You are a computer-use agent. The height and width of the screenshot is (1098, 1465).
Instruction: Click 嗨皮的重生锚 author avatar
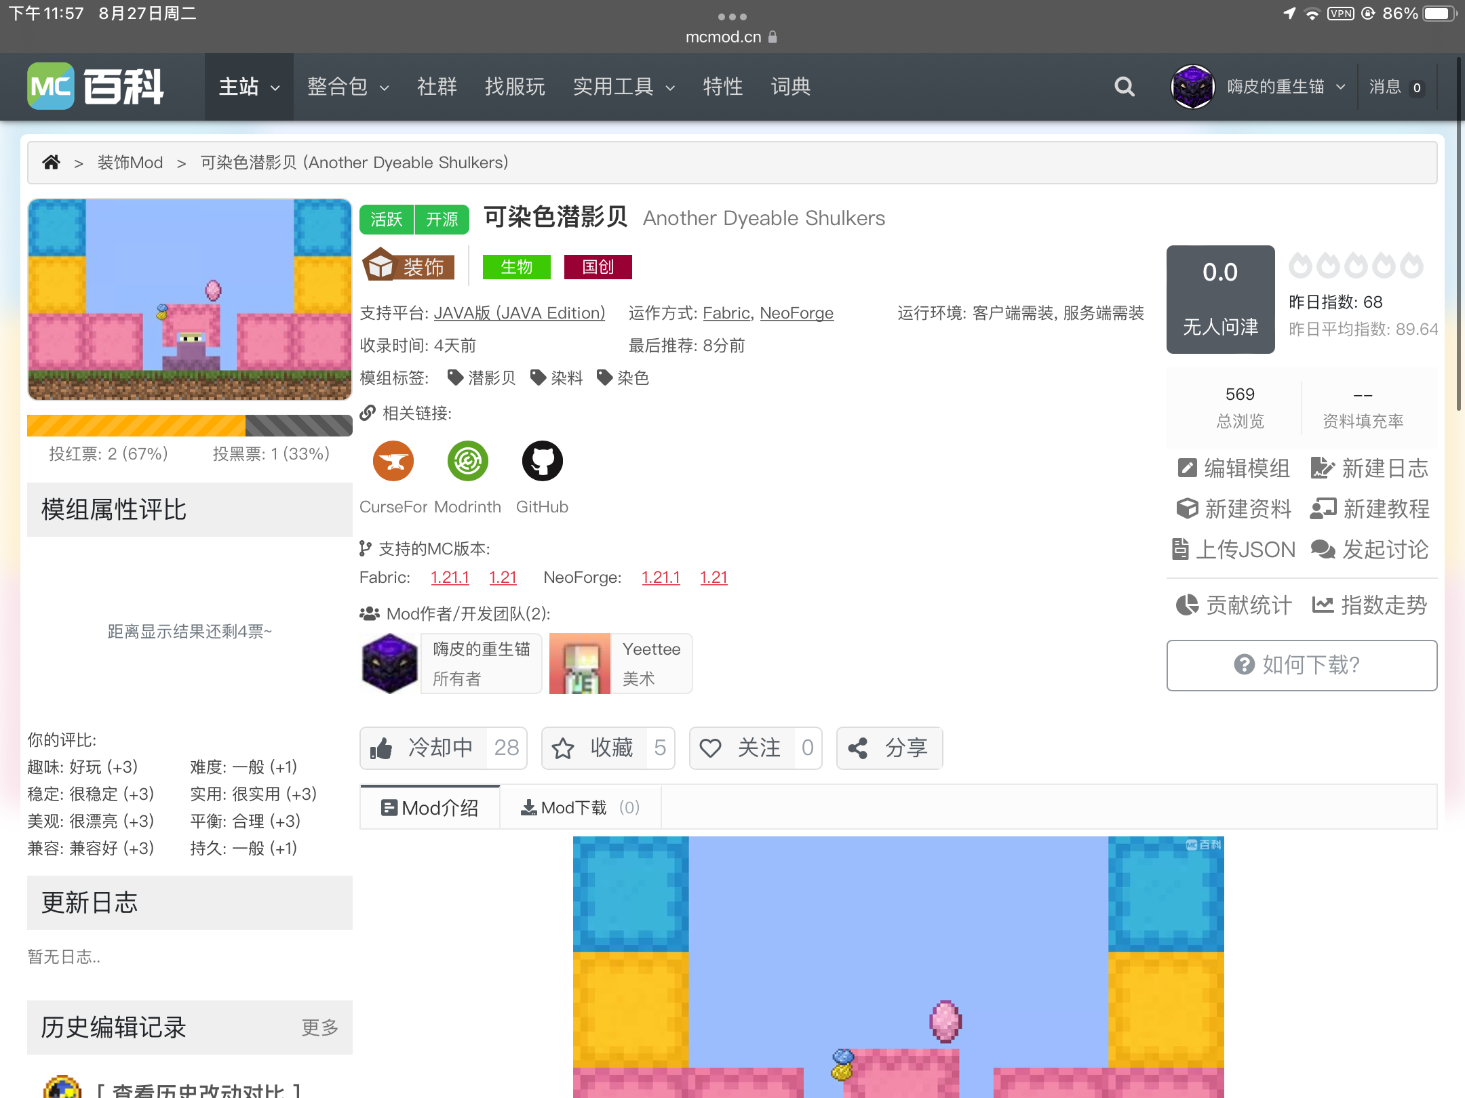390,664
